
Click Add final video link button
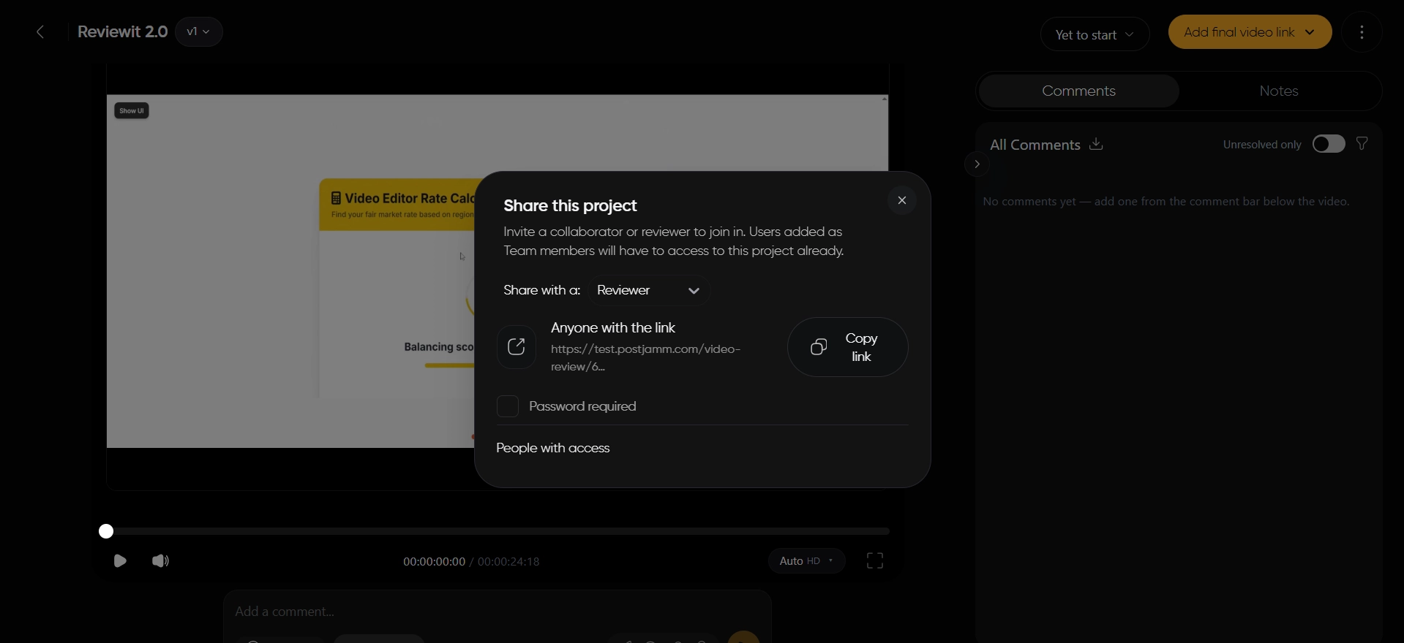1250,32
